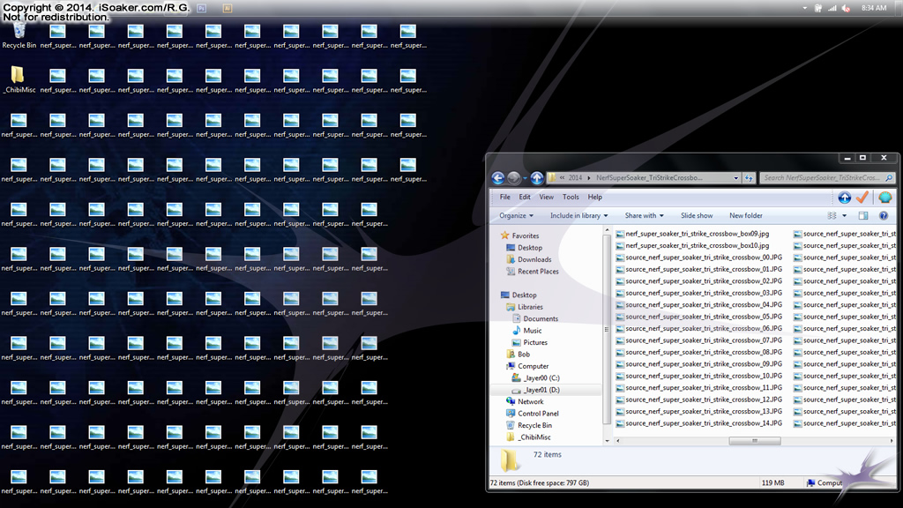The height and width of the screenshot is (508, 903).
Task: Select Libraries in navigation pane
Action: pos(525,307)
